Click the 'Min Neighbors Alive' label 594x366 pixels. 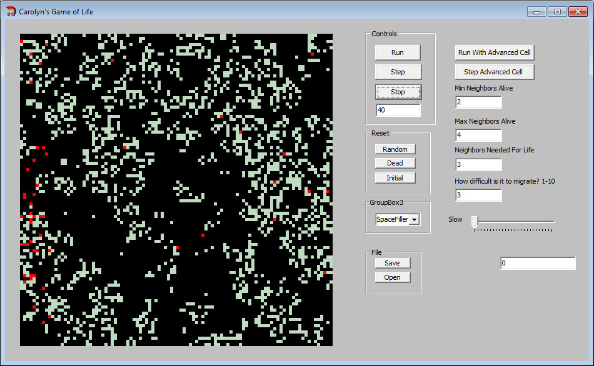pos(484,88)
